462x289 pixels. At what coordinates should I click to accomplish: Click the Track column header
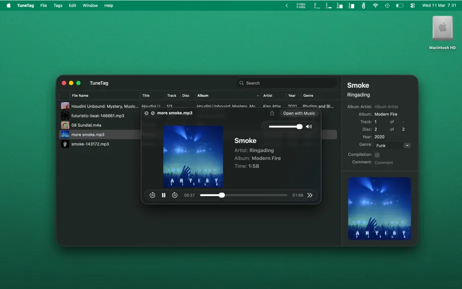(x=172, y=95)
